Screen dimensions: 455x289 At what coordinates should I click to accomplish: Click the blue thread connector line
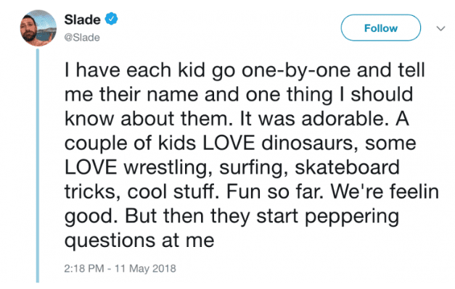click(x=38, y=165)
